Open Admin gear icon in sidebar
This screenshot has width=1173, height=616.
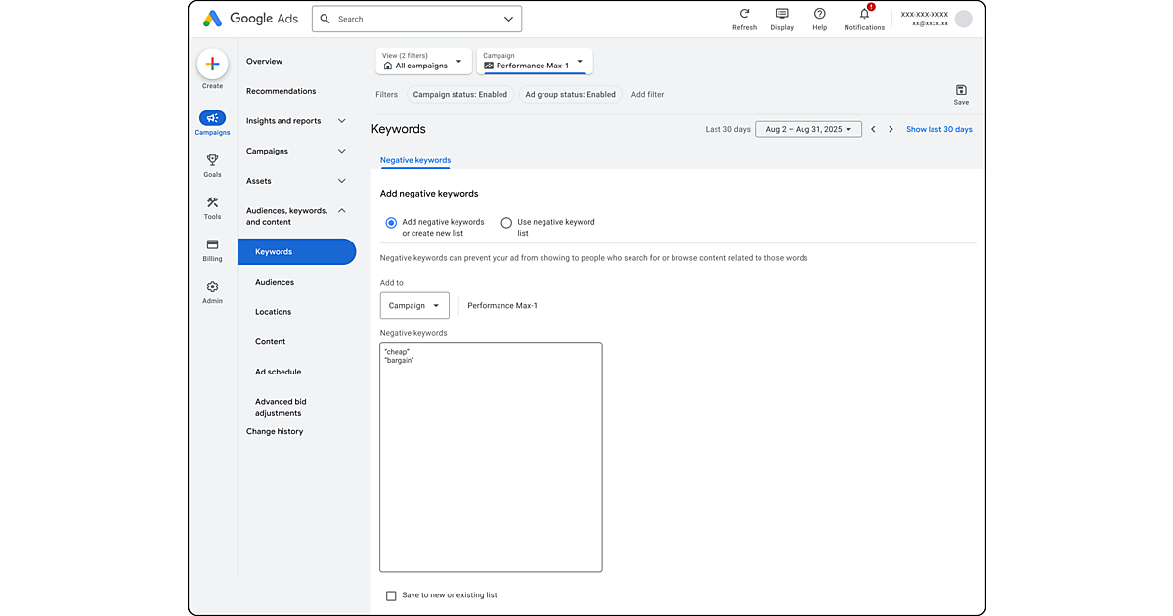coord(212,287)
